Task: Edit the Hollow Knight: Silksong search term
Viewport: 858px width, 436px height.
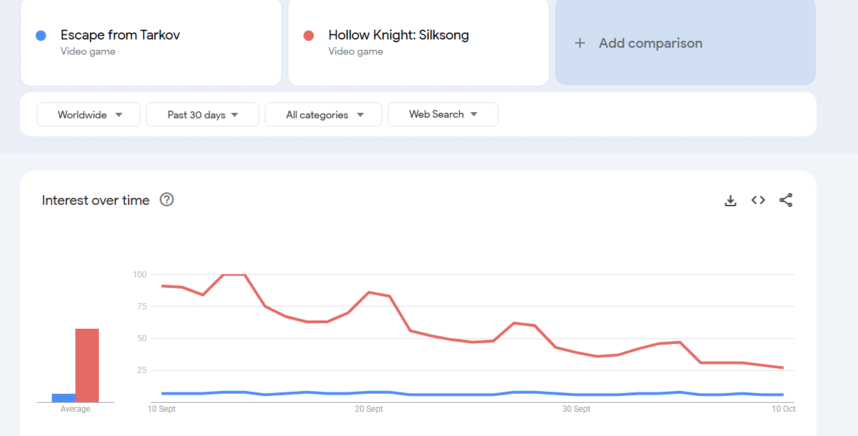Action: click(398, 35)
